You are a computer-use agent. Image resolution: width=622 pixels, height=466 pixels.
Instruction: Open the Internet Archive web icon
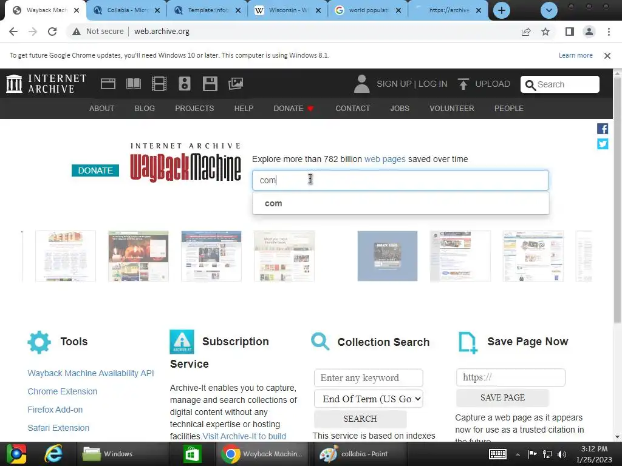click(x=108, y=84)
